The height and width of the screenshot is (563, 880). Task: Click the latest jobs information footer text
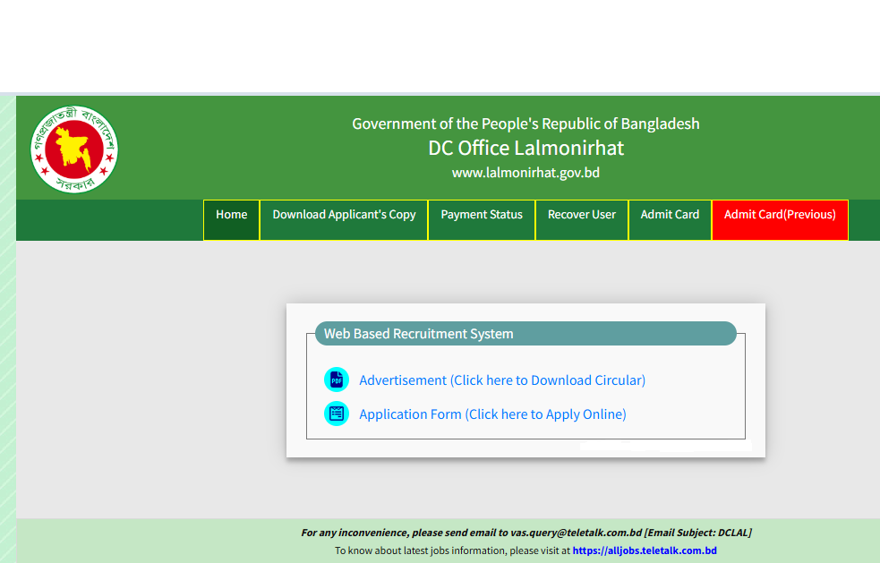coord(452,551)
